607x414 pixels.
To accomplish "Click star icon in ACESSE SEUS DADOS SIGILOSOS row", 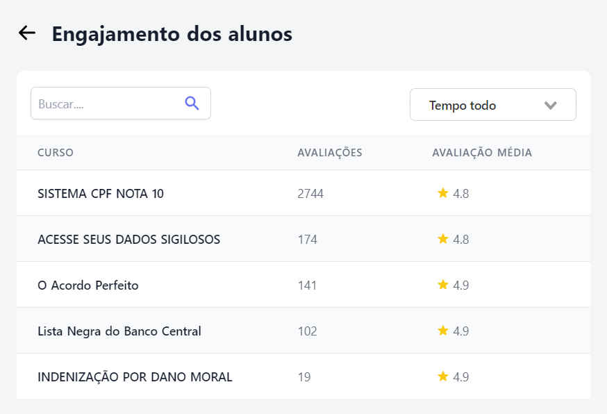I will coord(443,238).
